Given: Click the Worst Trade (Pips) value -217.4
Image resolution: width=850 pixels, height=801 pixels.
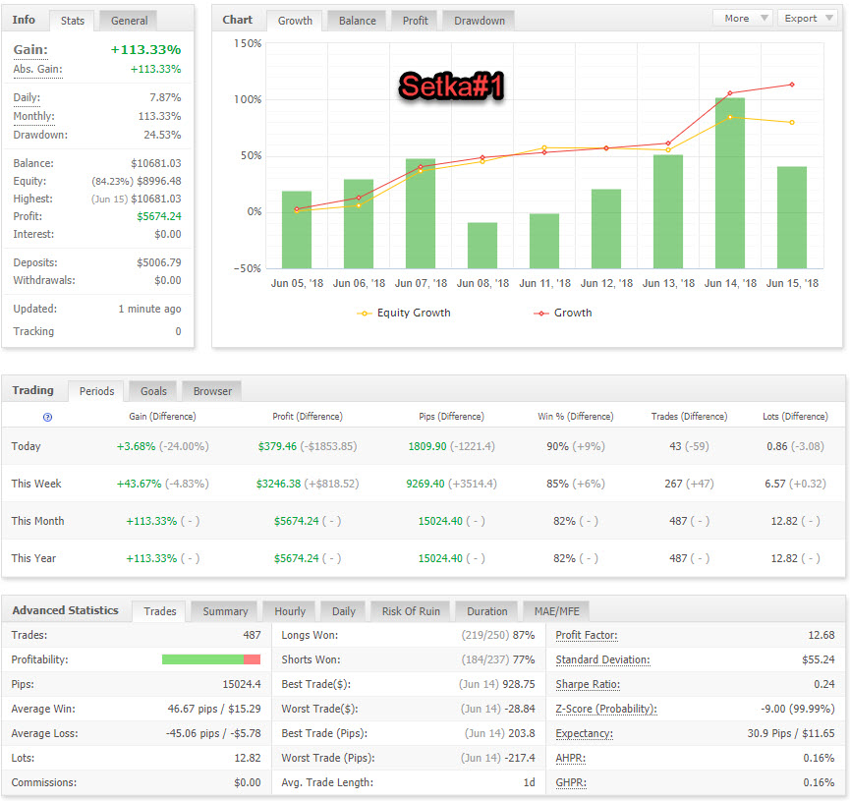Looking at the screenshot, I should (x=520, y=758).
